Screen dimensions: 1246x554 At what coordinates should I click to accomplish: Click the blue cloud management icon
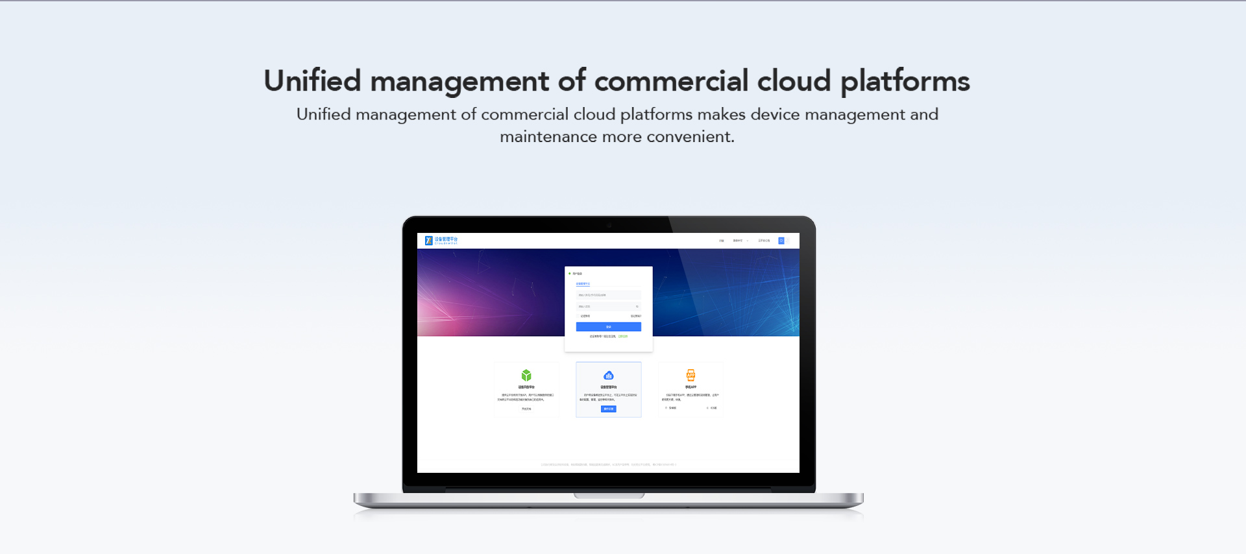[609, 376]
